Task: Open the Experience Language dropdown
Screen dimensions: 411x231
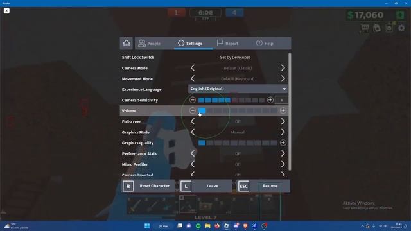Action: [x=238, y=89]
